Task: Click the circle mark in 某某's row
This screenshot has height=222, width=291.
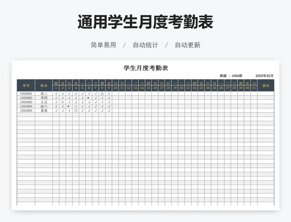Action: (x=76, y=110)
